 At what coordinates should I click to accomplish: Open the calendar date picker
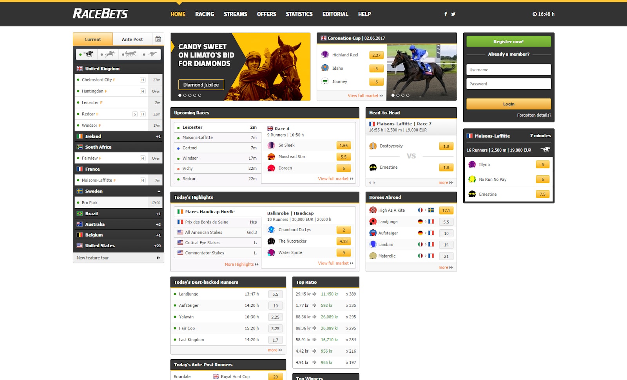coord(158,39)
